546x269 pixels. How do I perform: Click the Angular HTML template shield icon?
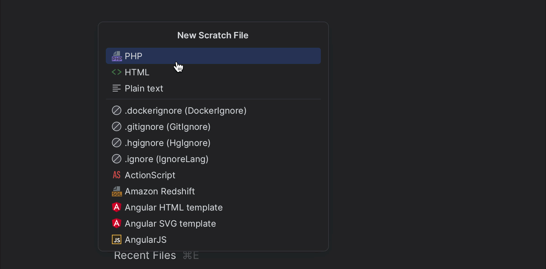[117, 207]
